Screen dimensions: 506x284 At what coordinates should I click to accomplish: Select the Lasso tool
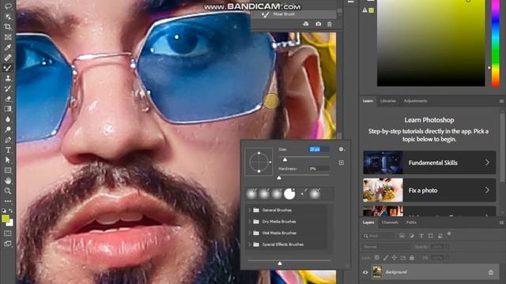click(x=8, y=6)
